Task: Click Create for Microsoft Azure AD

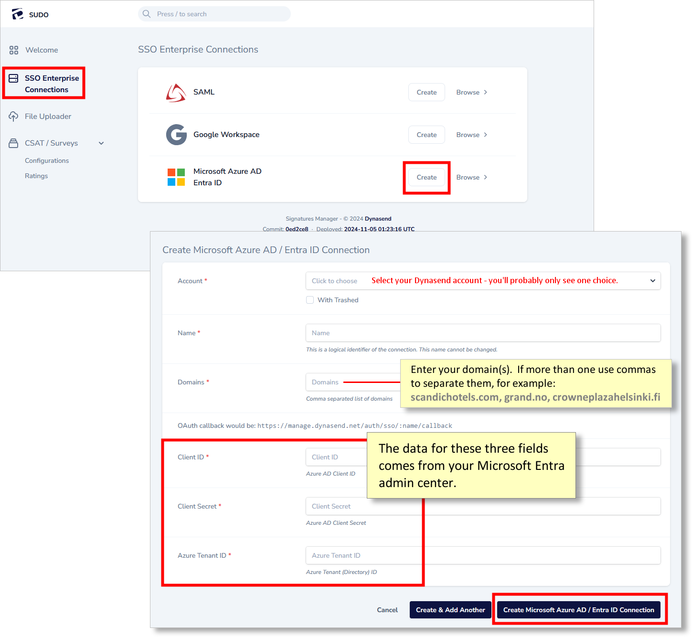Action: click(x=426, y=177)
